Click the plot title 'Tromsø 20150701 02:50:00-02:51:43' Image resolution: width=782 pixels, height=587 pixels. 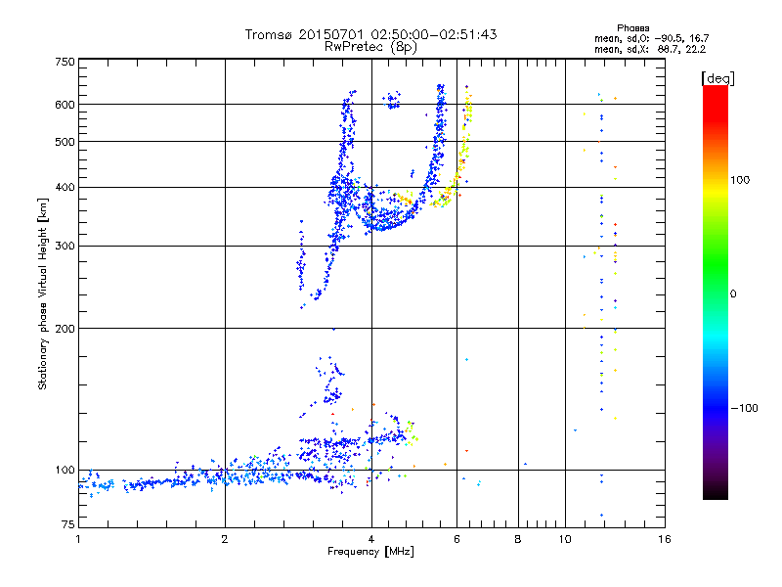pyautogui.click(x=370, y=34)
